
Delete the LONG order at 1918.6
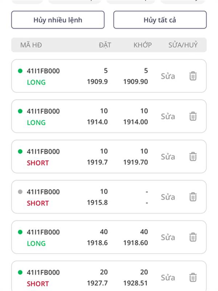[193, 238]
